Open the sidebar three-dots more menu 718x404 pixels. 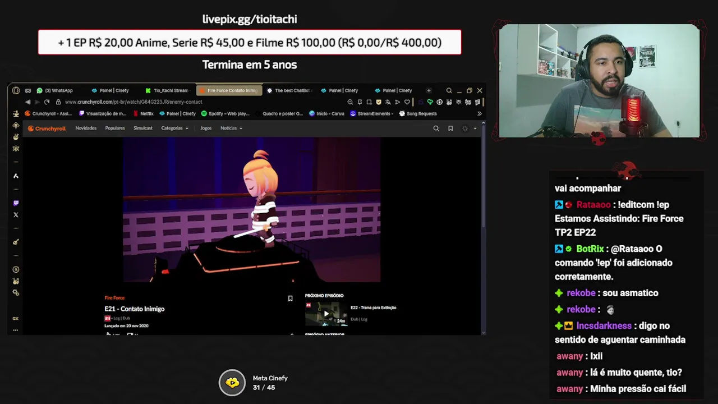click(16, 330)
